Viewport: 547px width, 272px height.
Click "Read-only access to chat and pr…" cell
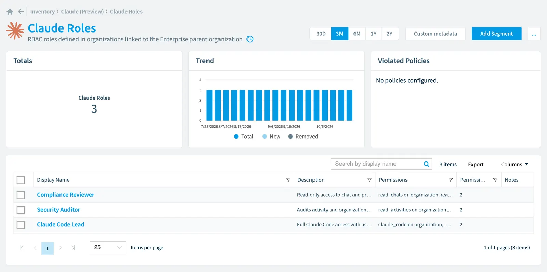point(334,195)
